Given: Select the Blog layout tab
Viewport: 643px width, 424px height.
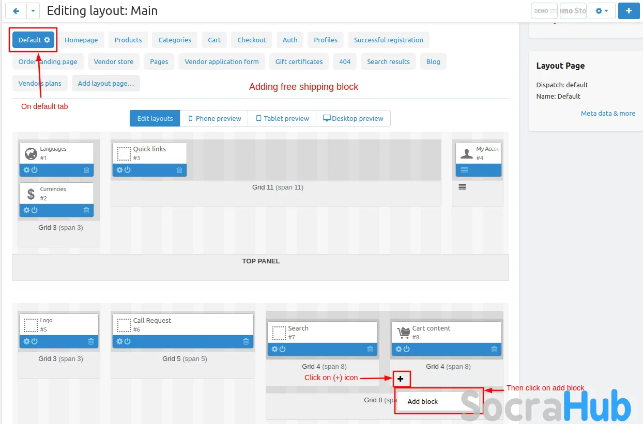Looking at the screenshot, I should (x=433, y=61).
